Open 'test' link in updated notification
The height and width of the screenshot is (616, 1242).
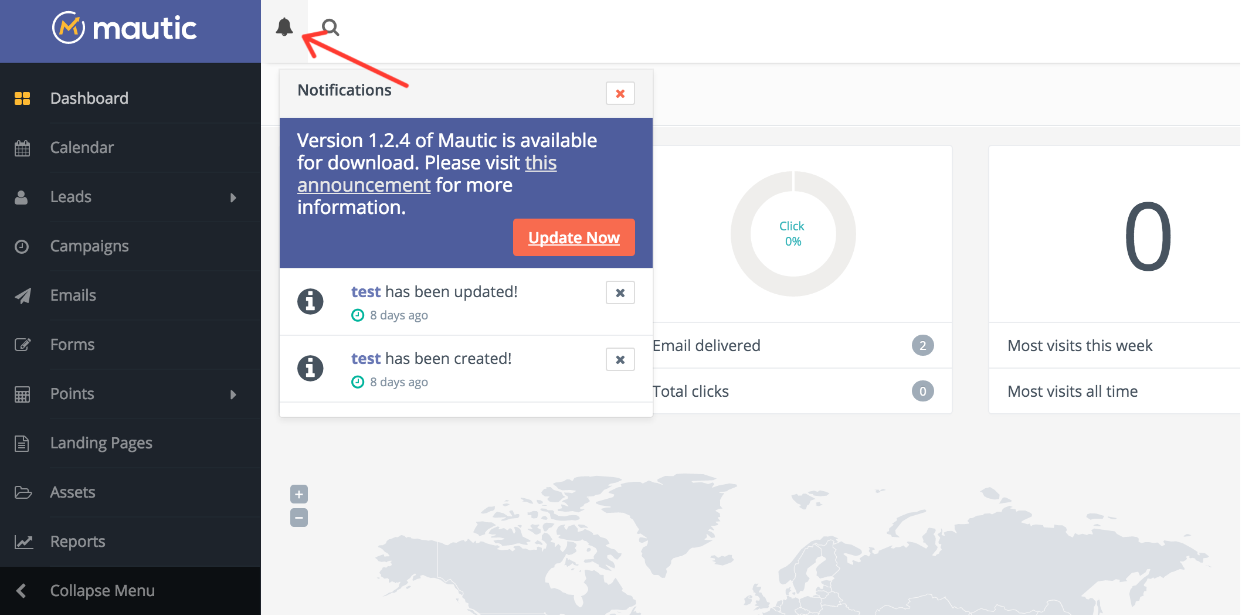point(366,292)
